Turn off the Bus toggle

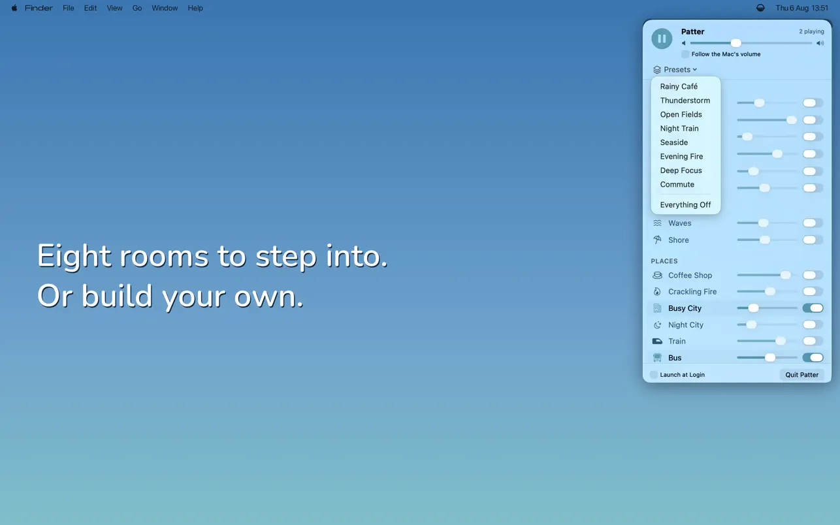click(813, 358)
